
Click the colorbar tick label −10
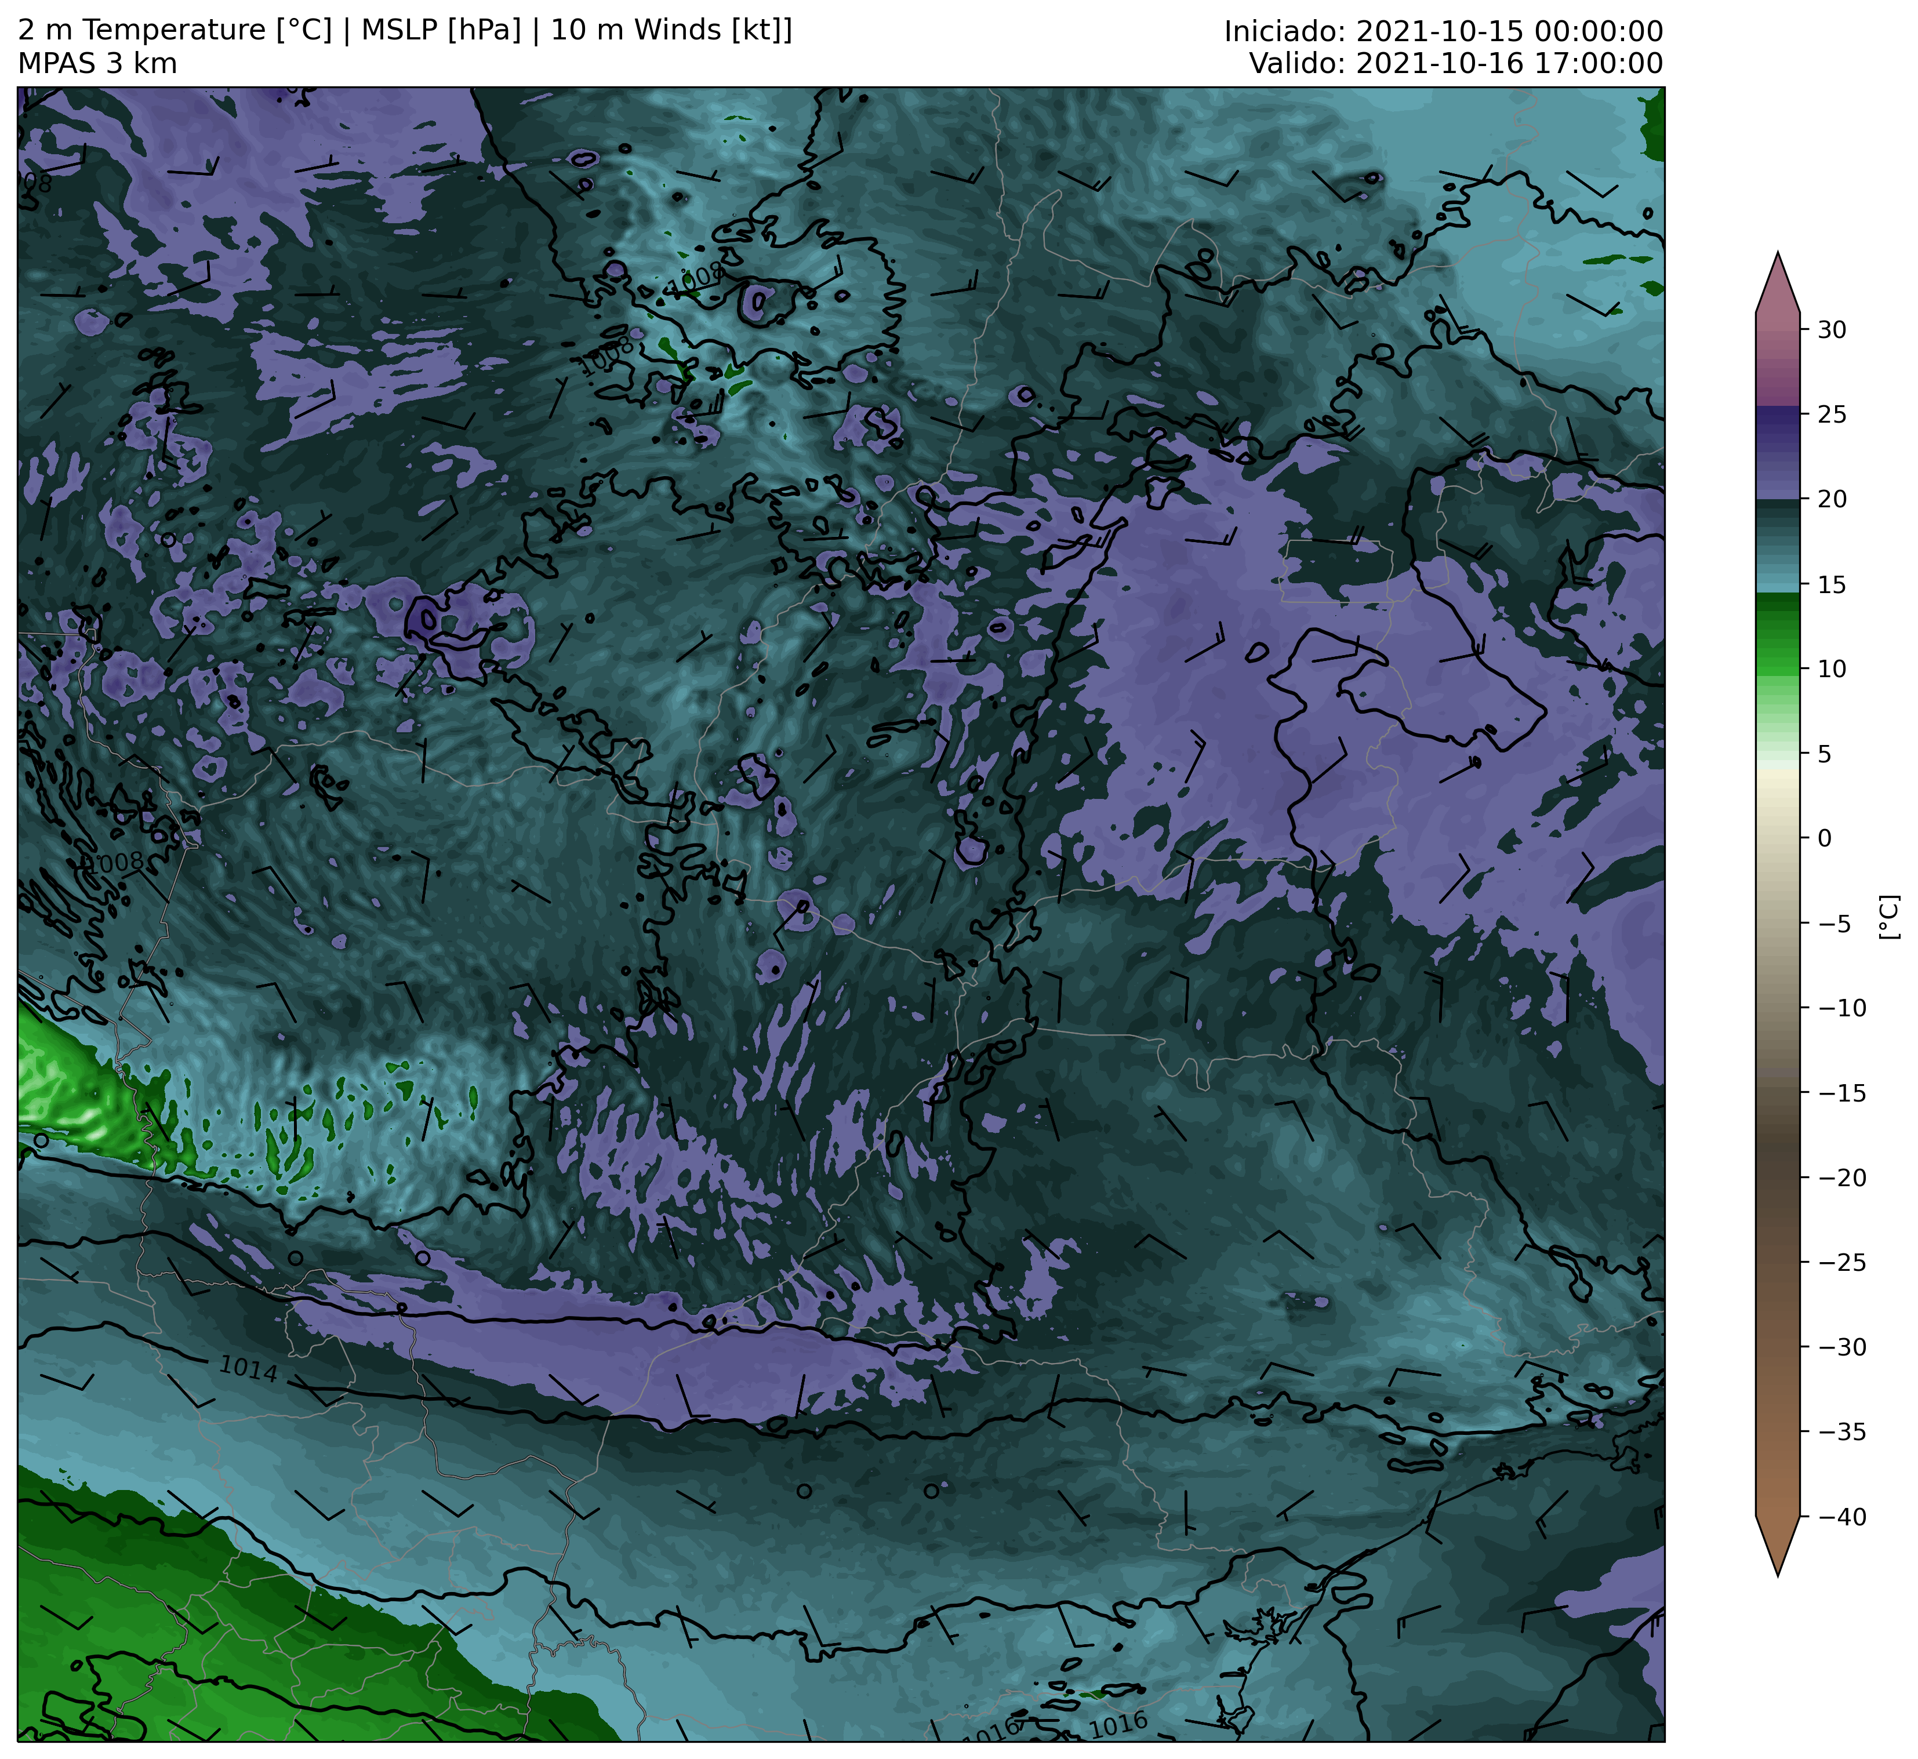point(1842,1008)
